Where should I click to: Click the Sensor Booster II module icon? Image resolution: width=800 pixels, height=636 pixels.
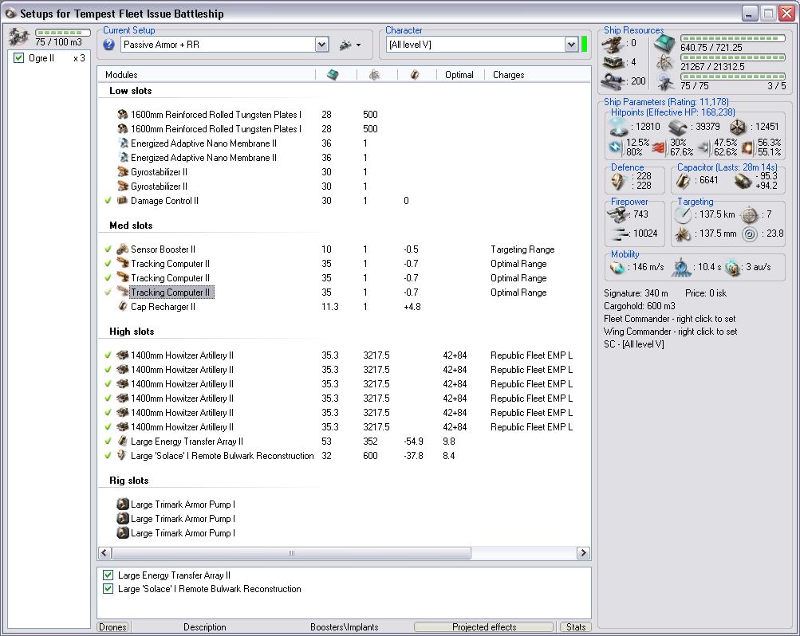(123, 249)
